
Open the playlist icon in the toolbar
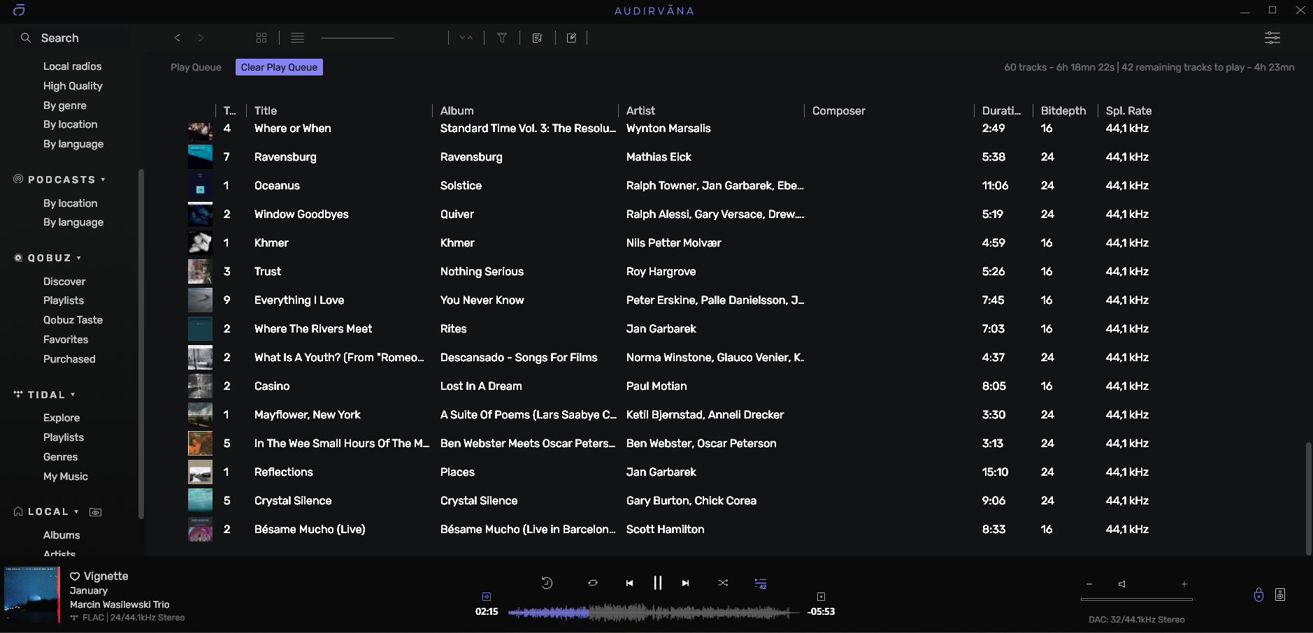(537, 38)
